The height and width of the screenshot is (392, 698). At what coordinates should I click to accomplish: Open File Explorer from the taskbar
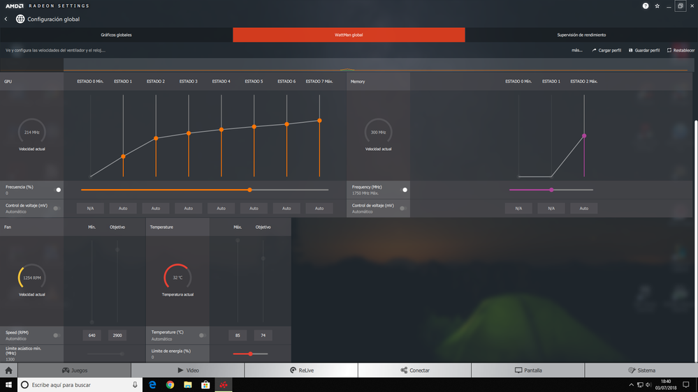pos(188,385)
